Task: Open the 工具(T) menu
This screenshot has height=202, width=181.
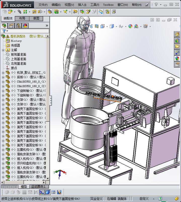Action: (x=95, y=5)
